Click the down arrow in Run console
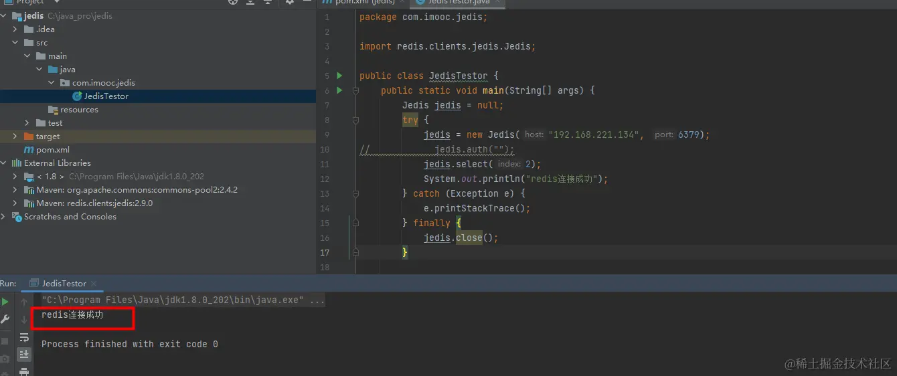Viewport: 897px width, 376px height. click(24, 320)
